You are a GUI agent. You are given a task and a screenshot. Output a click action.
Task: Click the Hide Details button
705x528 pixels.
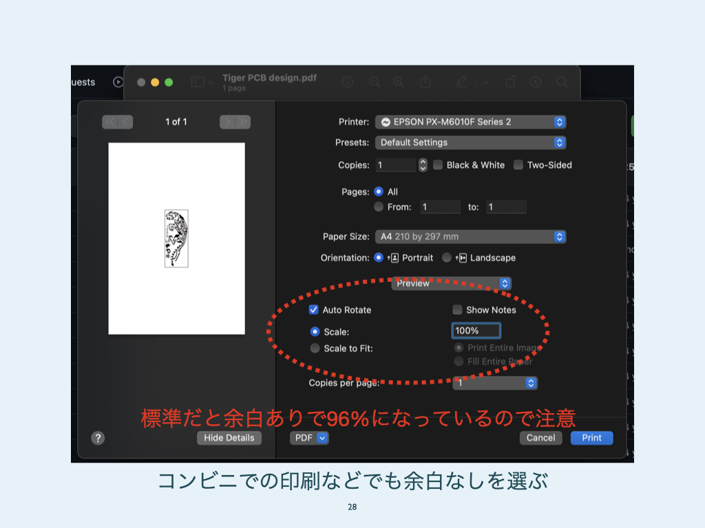(x=229, y=438)
